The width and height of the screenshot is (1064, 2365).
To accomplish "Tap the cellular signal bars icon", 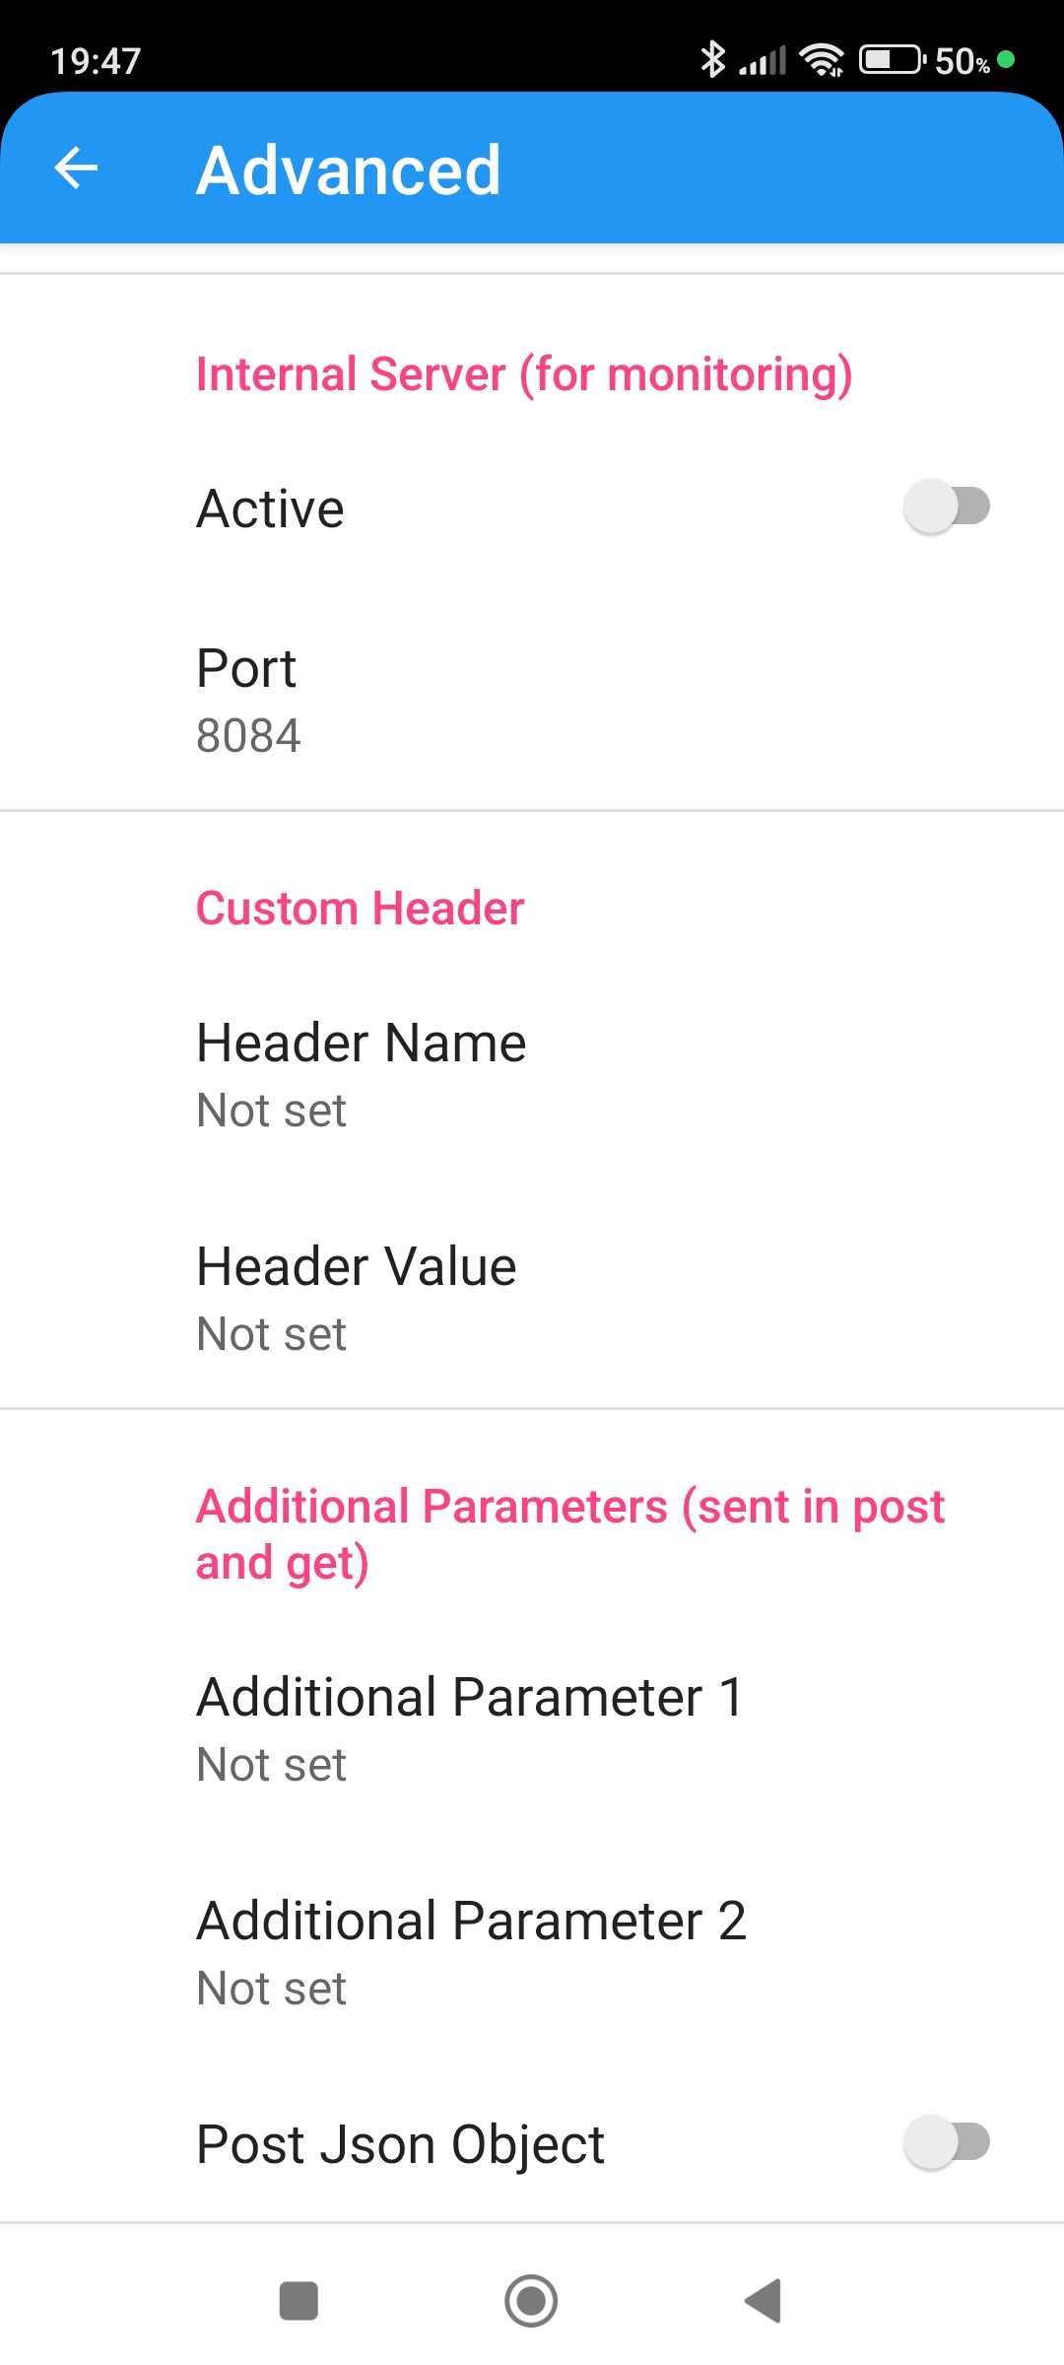I will click(x=764, y=61).
